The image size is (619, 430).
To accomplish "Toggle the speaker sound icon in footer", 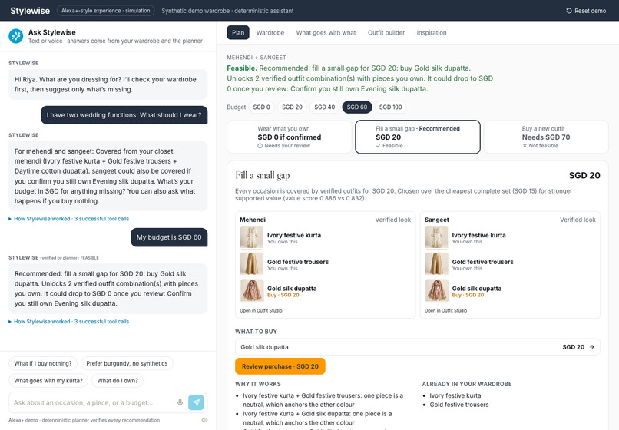I will tap(204, 420).
